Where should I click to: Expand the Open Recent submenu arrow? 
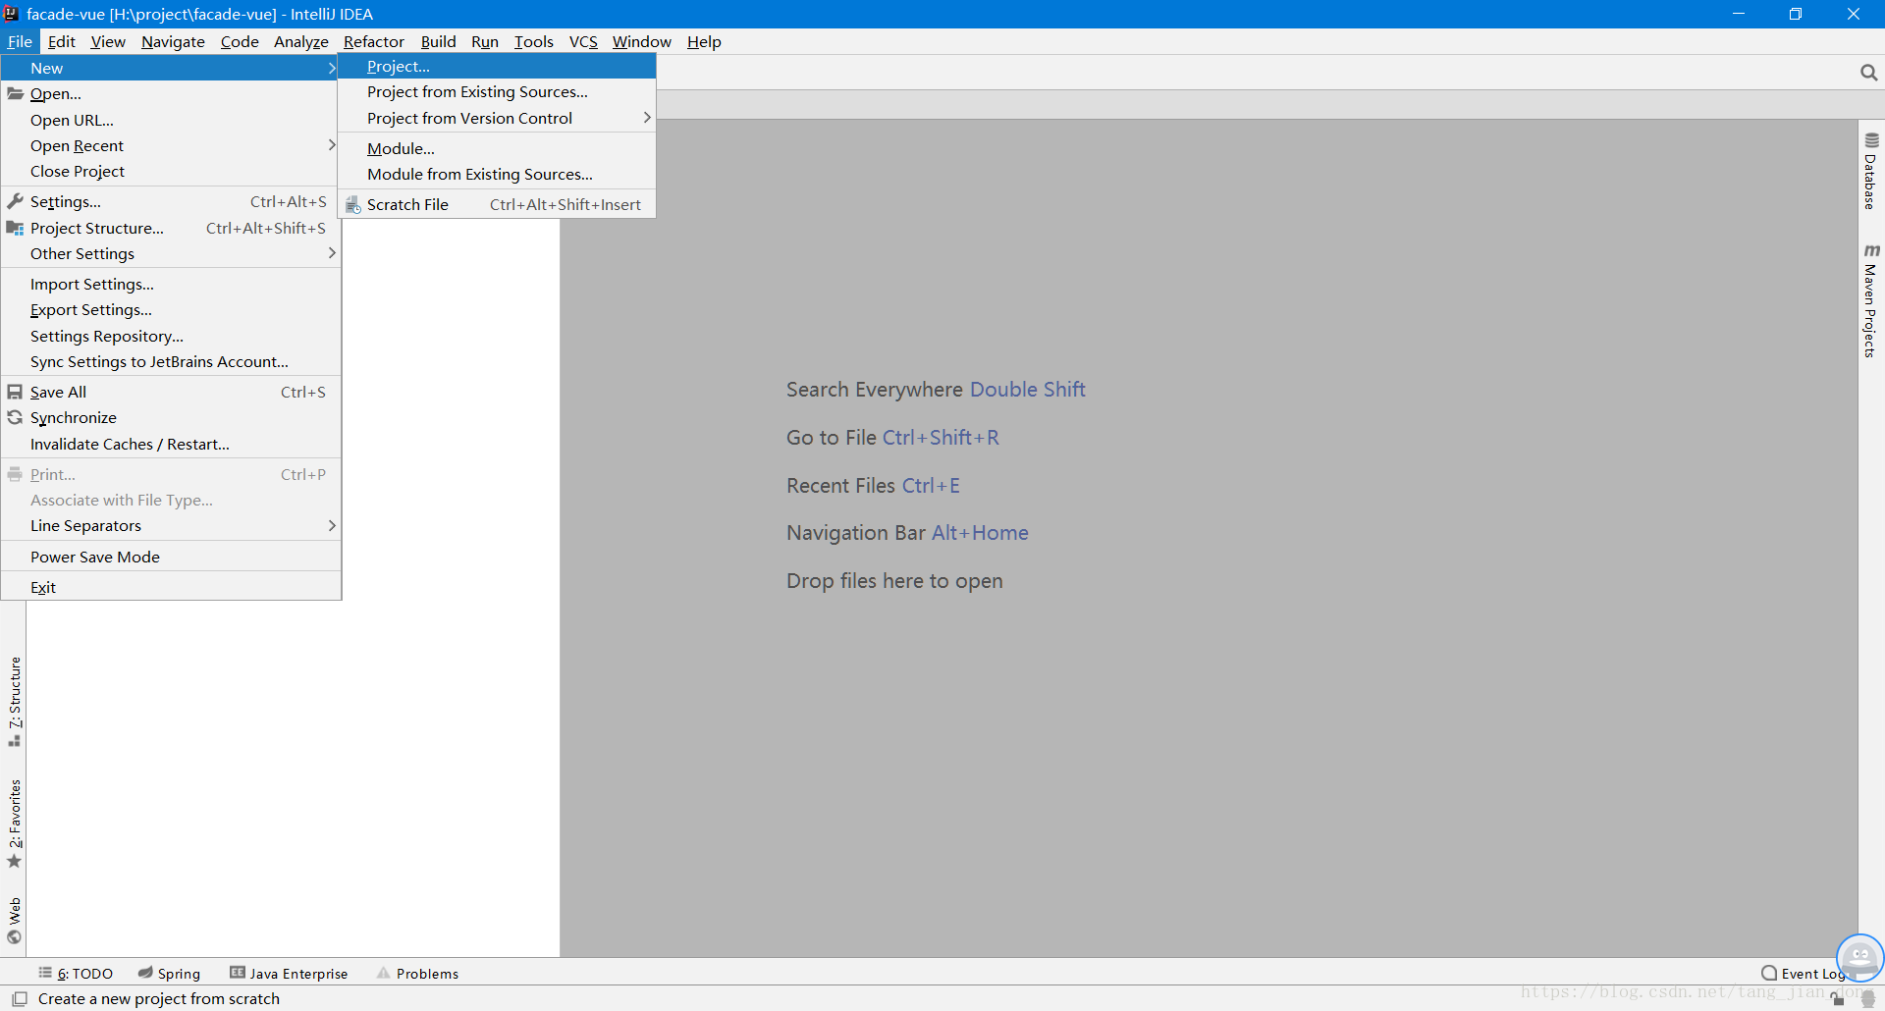[x=332, y=145]
